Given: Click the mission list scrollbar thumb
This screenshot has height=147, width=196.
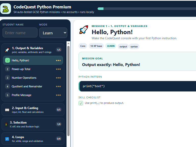Looking at the screenshot, I should 68,91.
